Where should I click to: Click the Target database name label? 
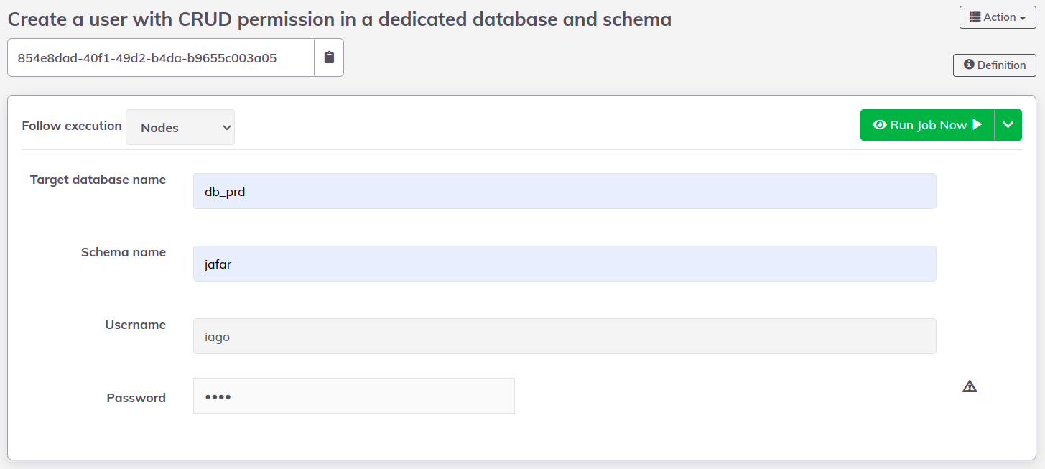(98, 180)
